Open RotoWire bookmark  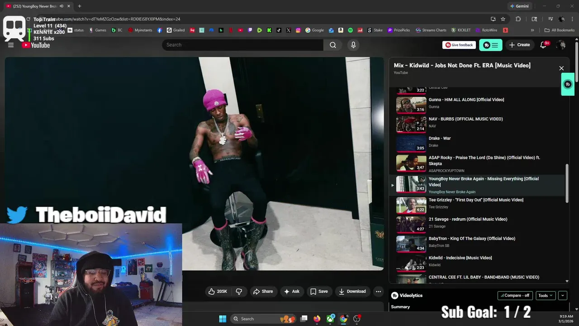pos(486,30)
